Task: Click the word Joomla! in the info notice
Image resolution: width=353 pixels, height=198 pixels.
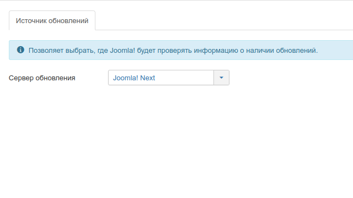Action: click(122, 50)
